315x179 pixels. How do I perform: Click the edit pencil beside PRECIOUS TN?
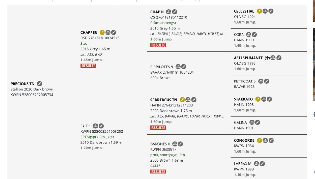(x=40, y=84)
